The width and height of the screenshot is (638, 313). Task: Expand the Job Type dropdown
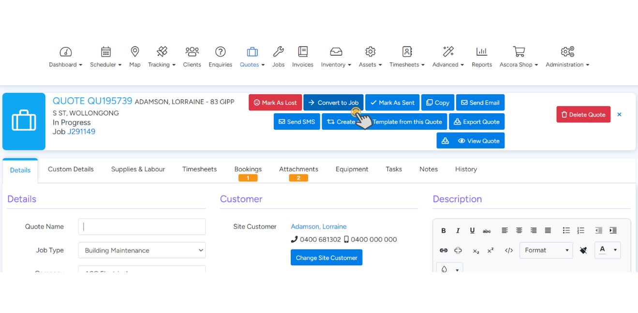pos(142,251)
